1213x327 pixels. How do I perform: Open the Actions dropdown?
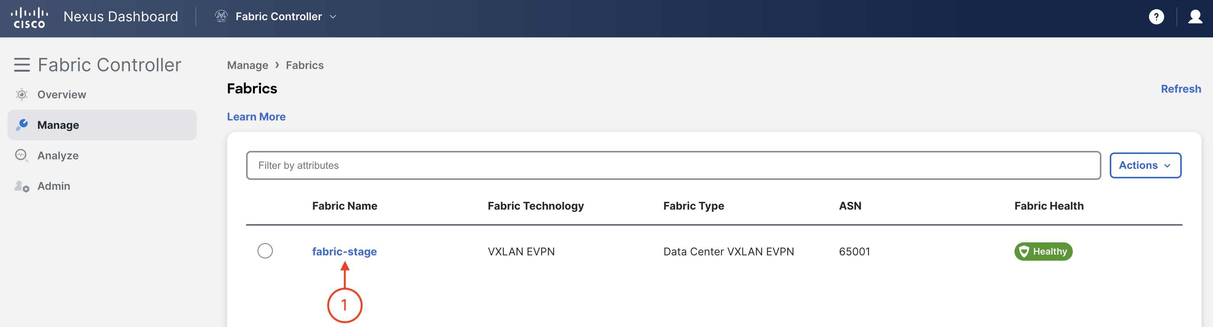point(1145,165)
